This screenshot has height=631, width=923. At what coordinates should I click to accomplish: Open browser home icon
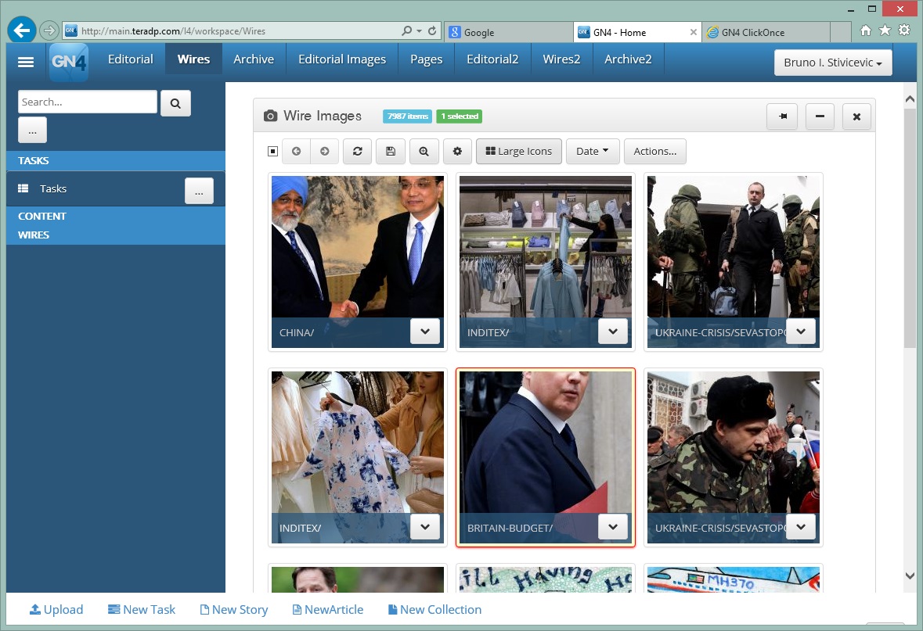(x=865, y=30)
